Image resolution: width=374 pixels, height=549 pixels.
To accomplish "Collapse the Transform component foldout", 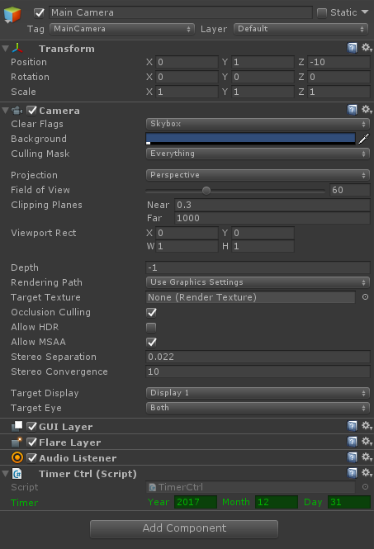I will coord(5,49).
